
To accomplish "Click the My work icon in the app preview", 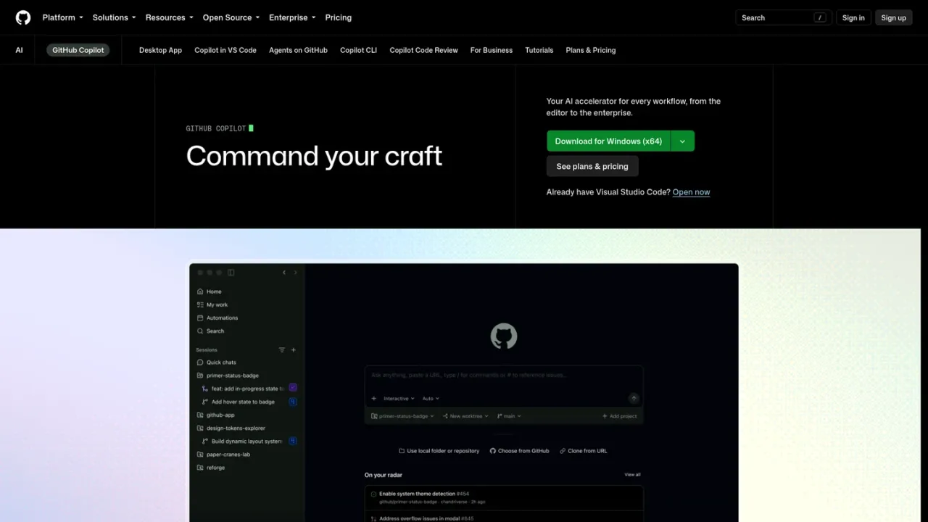I will point(200,304).
